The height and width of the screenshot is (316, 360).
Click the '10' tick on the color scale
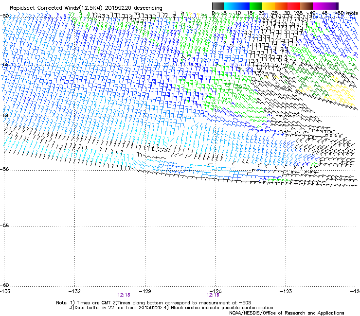coord(238,13)
